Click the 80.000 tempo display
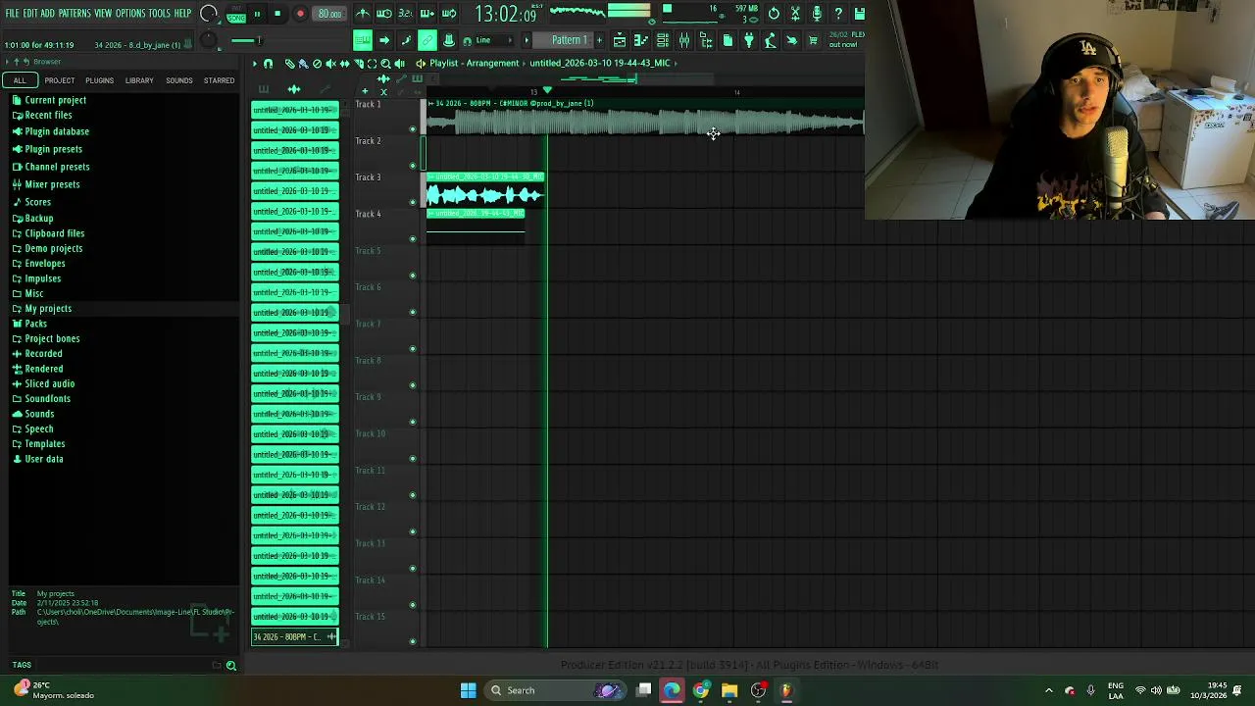 [x=329, y=14]
